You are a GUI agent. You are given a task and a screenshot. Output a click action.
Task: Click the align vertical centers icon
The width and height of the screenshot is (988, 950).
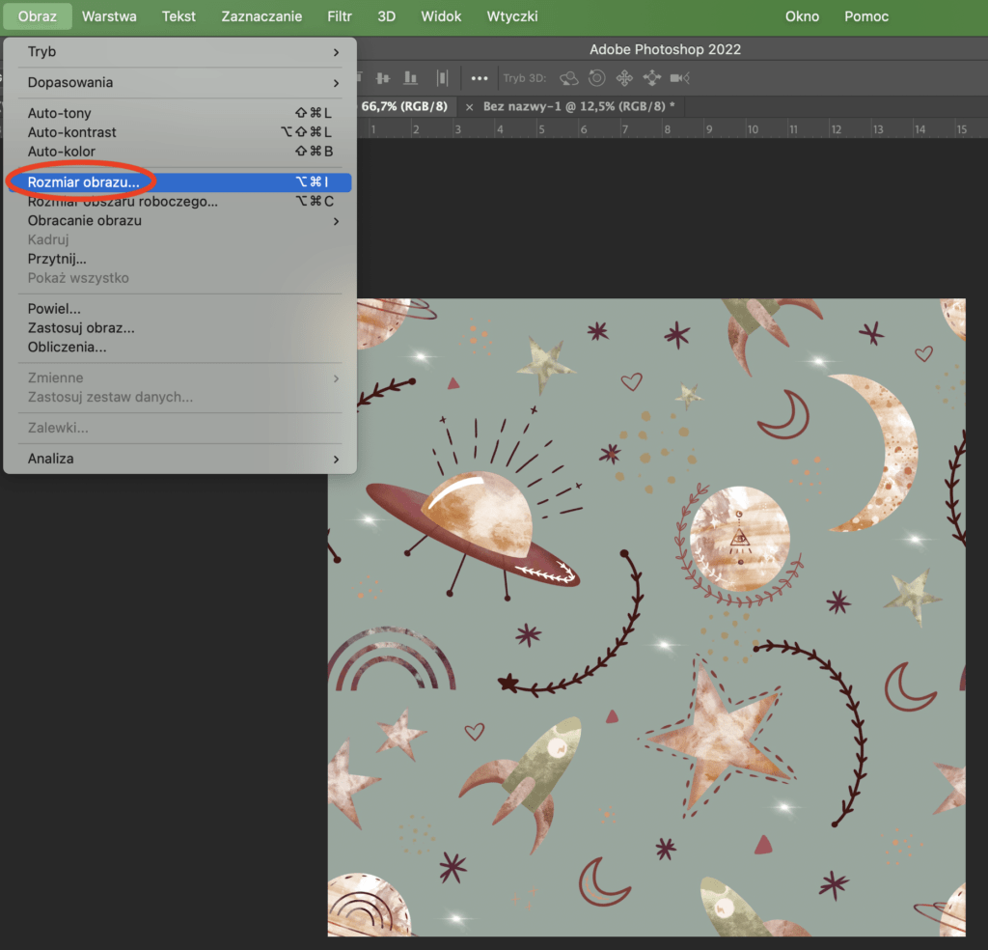click(383, 78)
